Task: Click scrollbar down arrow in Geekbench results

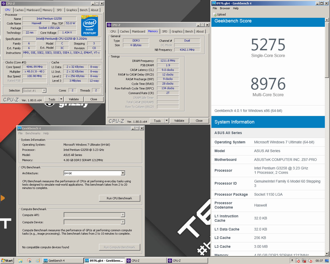Action: pyautogui.click(x=327, y=254)
